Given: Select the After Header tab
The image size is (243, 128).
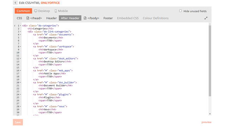Looking at the screenshot, I should tap(70, 18).
